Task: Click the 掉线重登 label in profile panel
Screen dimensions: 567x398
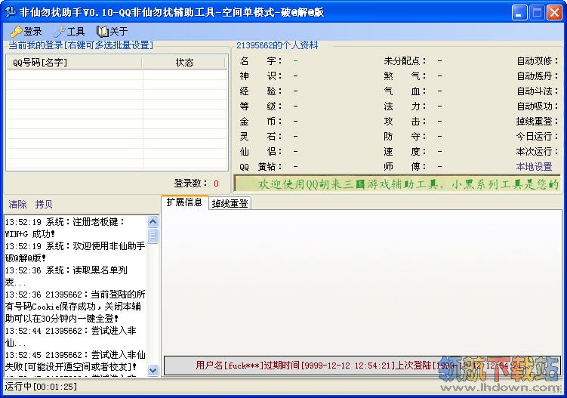Action: [538, 121]
